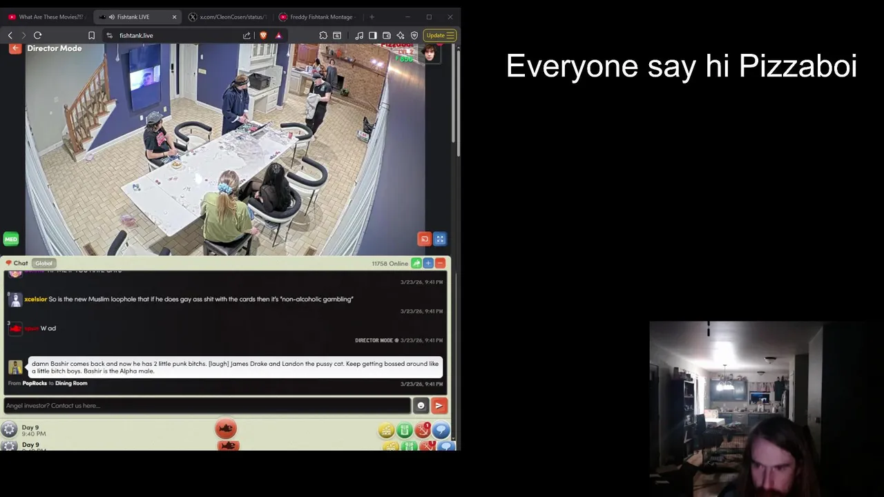
Task: Go back in browser history
Action: [x=10, y=35]
